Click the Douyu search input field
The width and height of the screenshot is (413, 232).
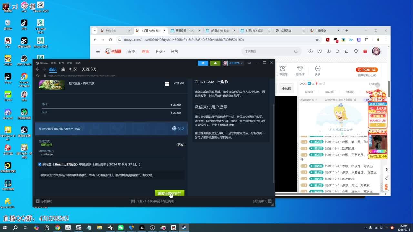pos(268,51)
